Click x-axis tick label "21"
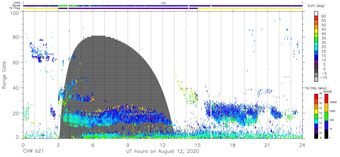 pos(267,145)
